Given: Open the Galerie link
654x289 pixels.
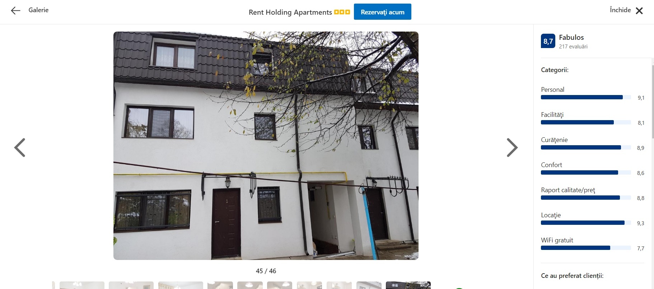Looking at the screenshot, I should 38,10.
